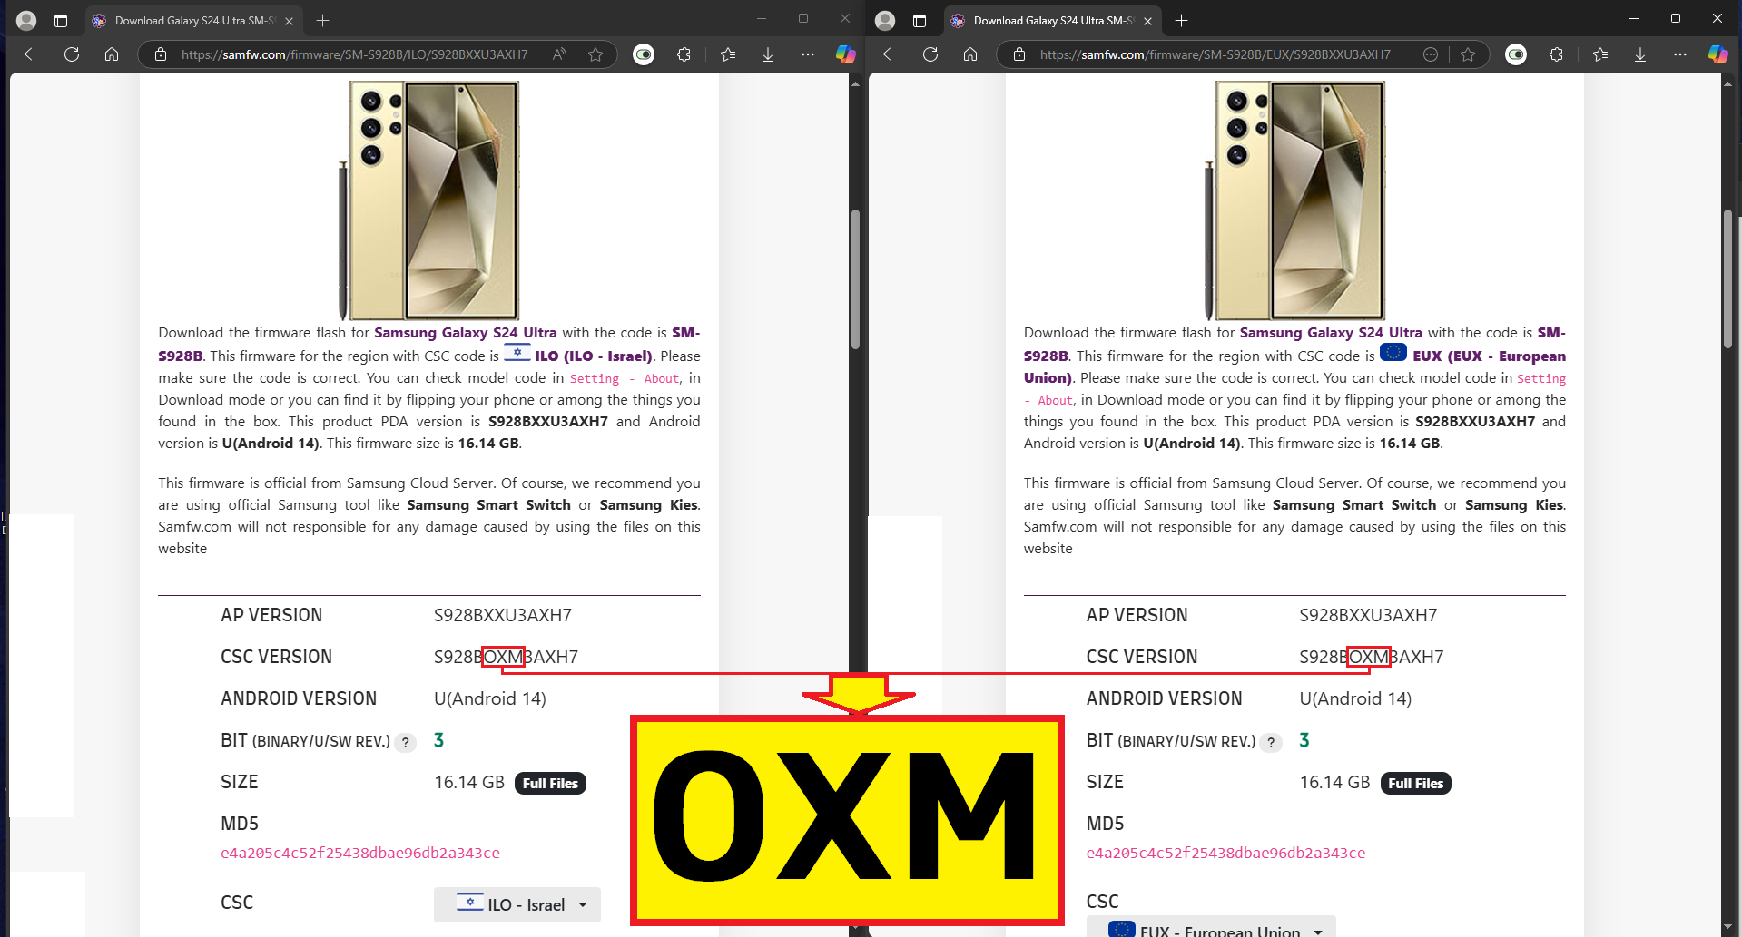Open Extensions puzzle icon in EUX window
Viewport: 1742px width, 937px height.
click(x=1557, y=54)
